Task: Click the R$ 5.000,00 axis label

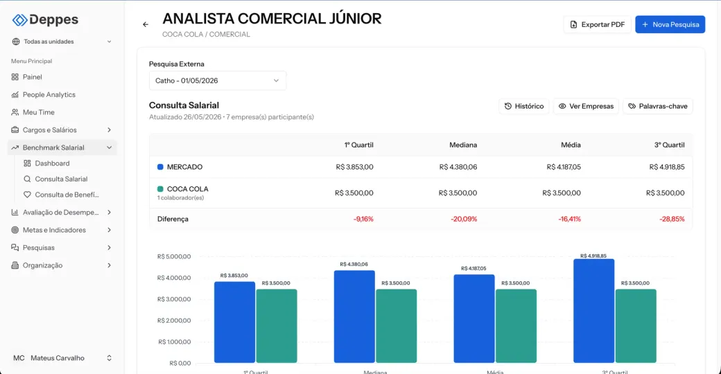Action: pos(174,256)
